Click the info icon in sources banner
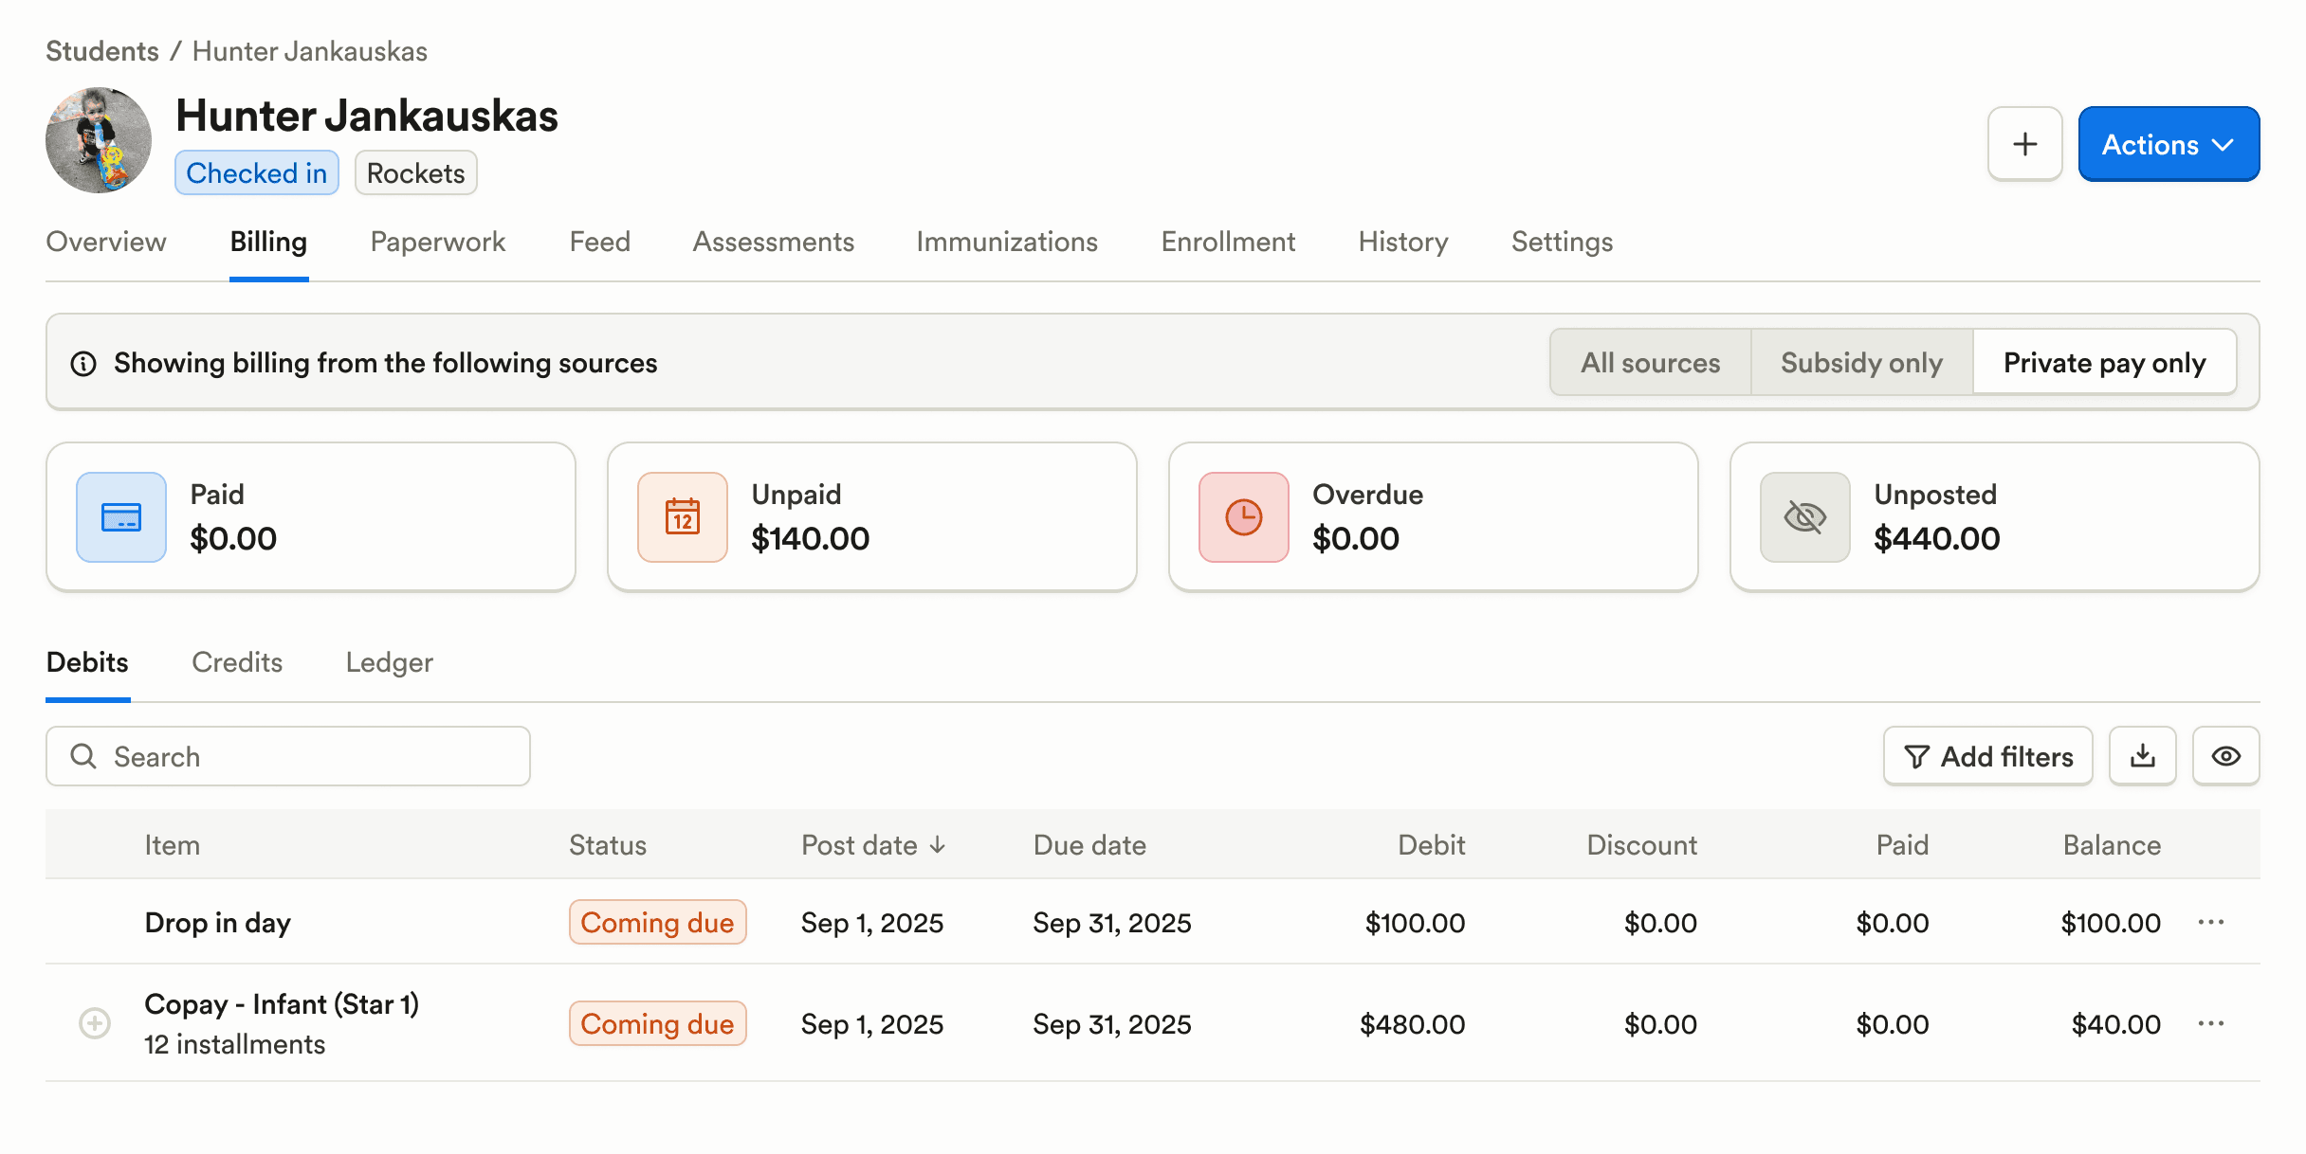 [x=83, y=364]
